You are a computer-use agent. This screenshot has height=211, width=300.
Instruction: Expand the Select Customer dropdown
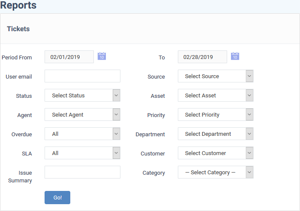tap(216, 153)
